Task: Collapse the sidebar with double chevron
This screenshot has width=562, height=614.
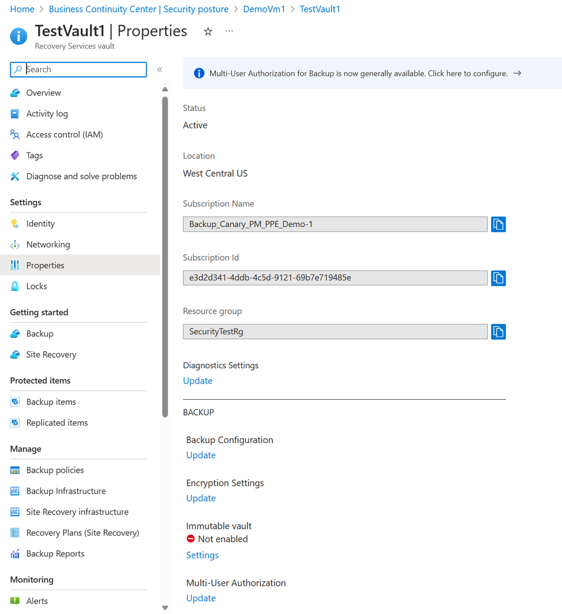Action: (160, 70)
